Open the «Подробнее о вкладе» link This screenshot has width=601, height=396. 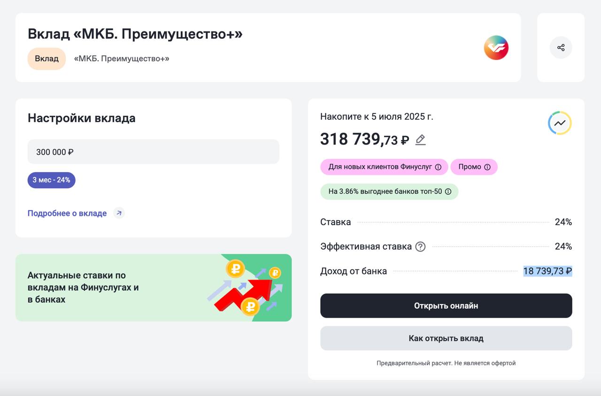point(67,213)
